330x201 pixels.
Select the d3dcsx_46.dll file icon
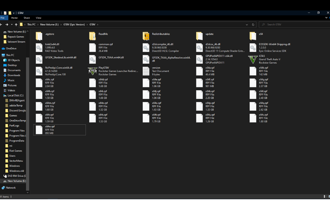(200, 48)
